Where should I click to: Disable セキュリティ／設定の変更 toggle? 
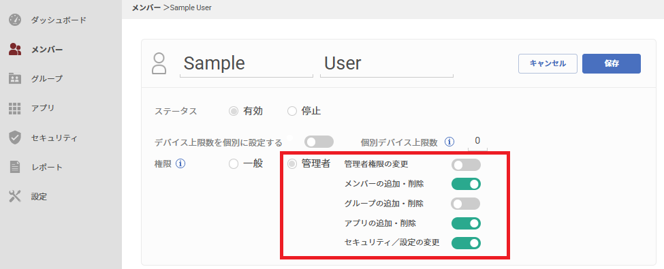(x=466, y=242)
